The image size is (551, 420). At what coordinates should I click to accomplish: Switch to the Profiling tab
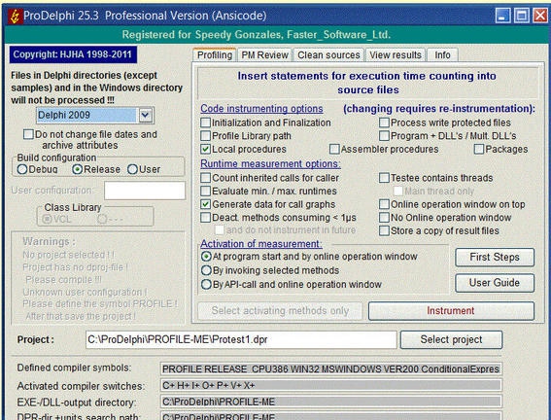click(x=215, y=55)
